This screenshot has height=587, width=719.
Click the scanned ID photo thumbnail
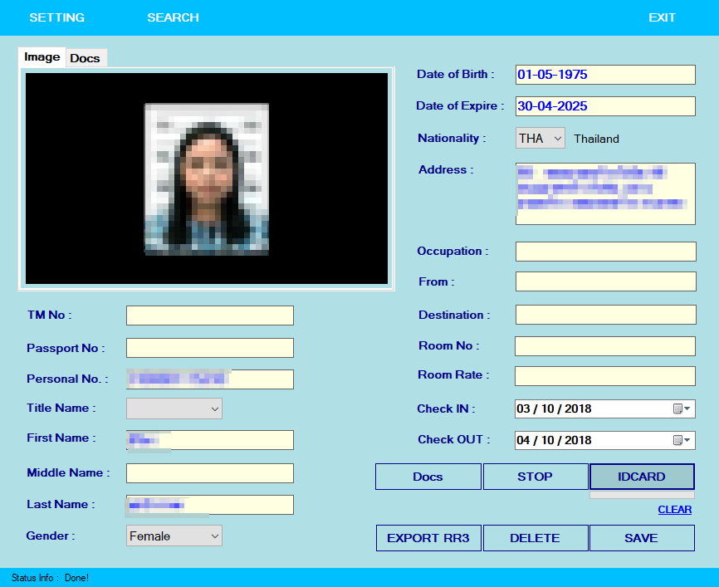click(x=207, y=179)
